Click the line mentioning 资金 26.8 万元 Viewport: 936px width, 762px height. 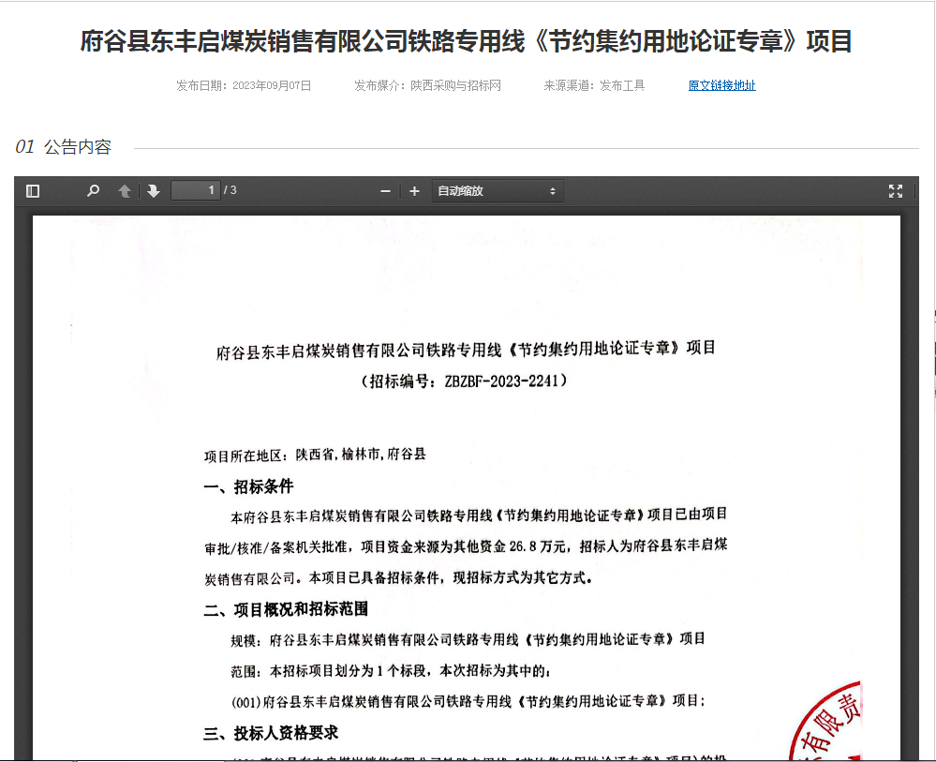tap(466, 546)
